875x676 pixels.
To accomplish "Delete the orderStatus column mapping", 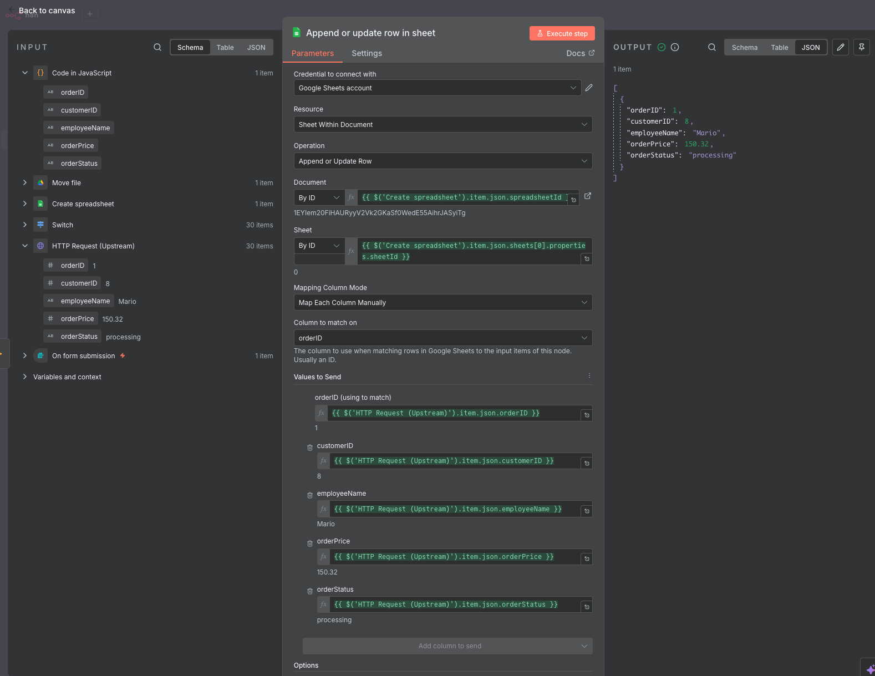I will [310, 591].
